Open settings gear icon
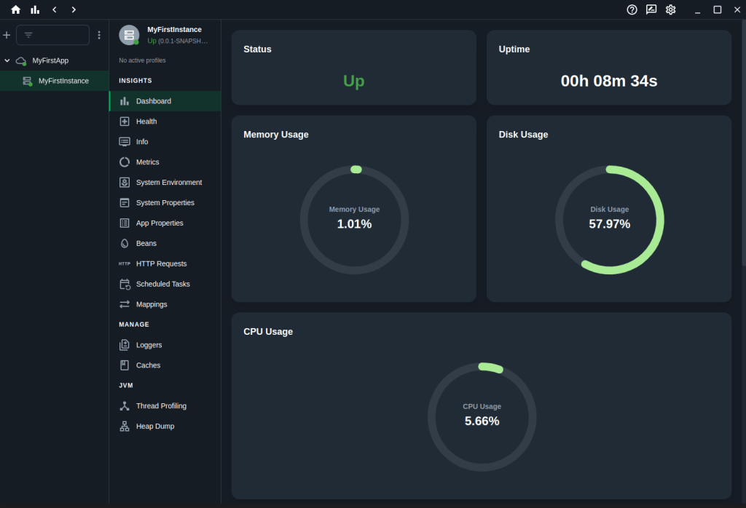This screenshot has width=746, height=508. point(671,9)
